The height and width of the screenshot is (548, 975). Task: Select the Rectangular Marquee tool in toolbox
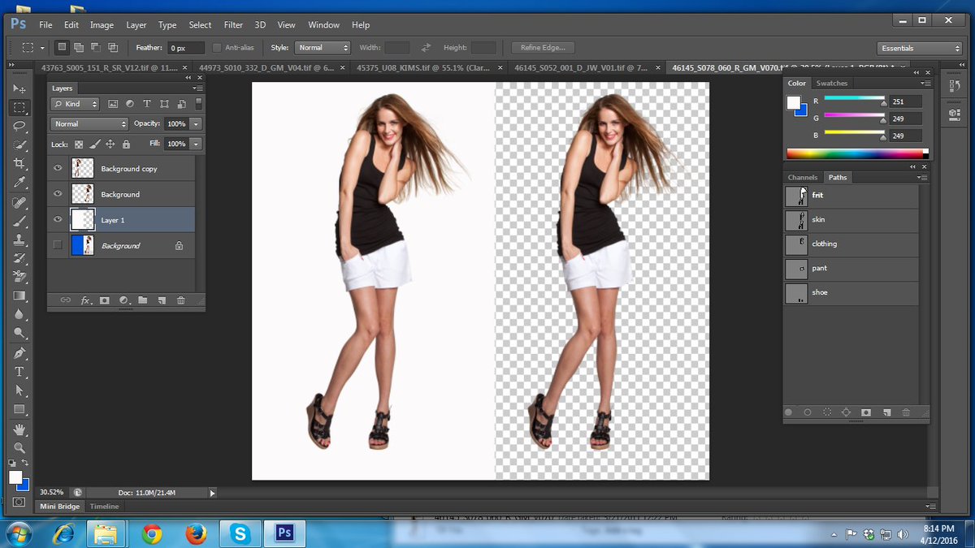(19, 107)
